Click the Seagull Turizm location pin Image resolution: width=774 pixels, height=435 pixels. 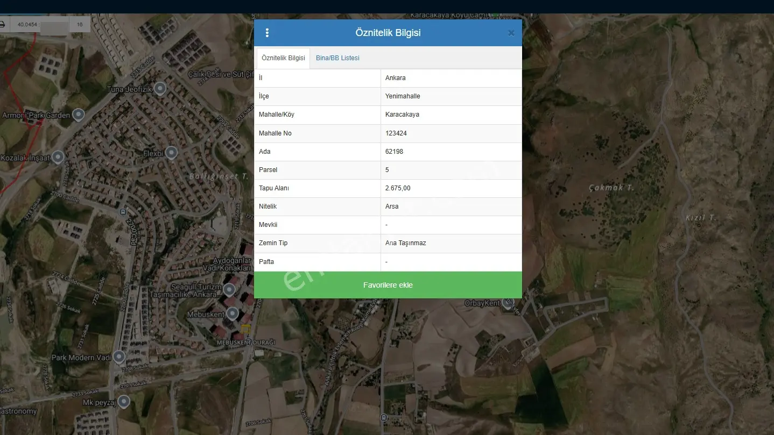(x=229, y=290)
